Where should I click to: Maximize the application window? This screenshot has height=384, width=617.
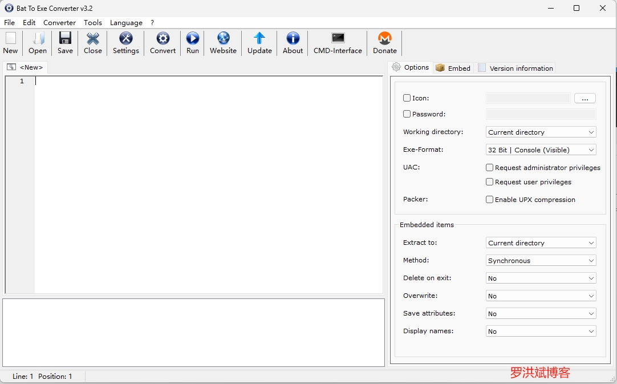point(577,8)
